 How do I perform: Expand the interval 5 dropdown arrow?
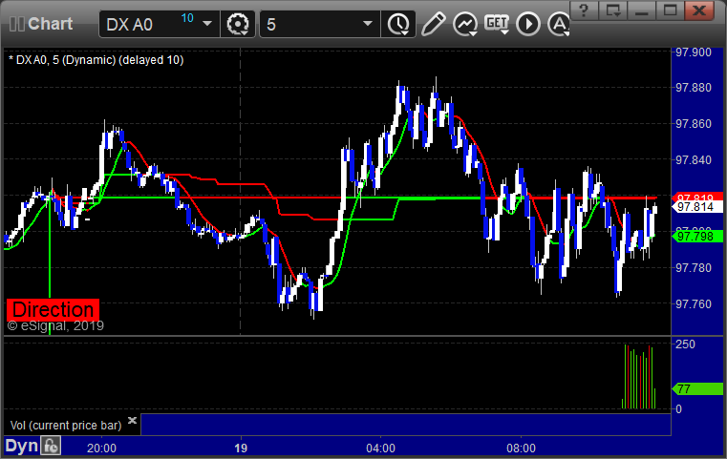point(368,24)
